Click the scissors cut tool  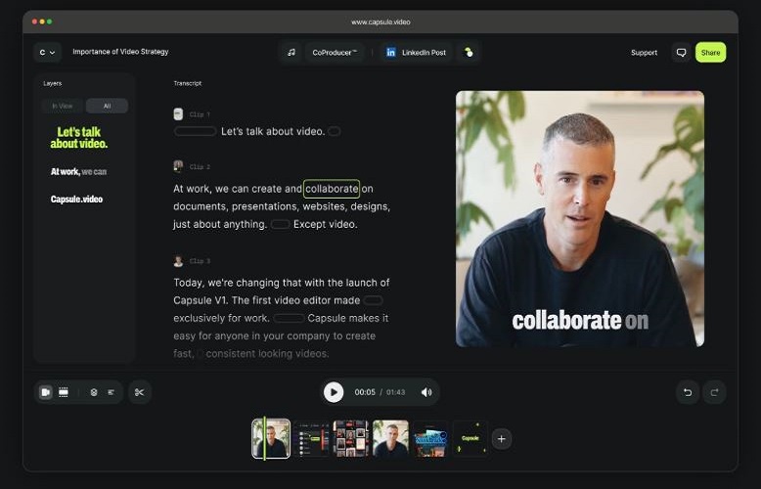(x=140, y=392)
